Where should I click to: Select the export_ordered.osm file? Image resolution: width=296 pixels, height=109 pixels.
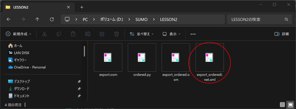point(176,62)
